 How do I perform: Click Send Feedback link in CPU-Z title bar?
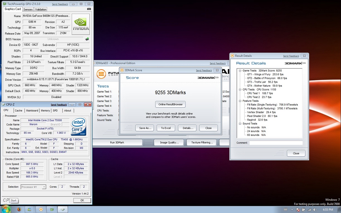click(59, 105)
